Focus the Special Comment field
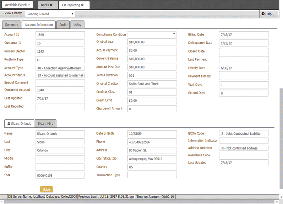The image size is (283, 204). pos(60,82)
